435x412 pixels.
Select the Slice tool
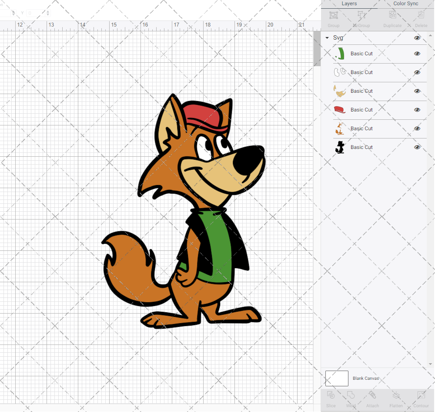(x=331, y=399)
